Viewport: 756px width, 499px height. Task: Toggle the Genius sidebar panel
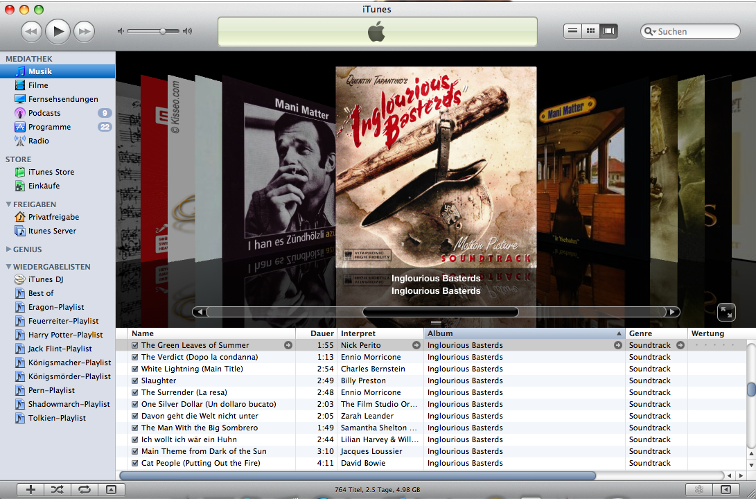tap(726, 490)
